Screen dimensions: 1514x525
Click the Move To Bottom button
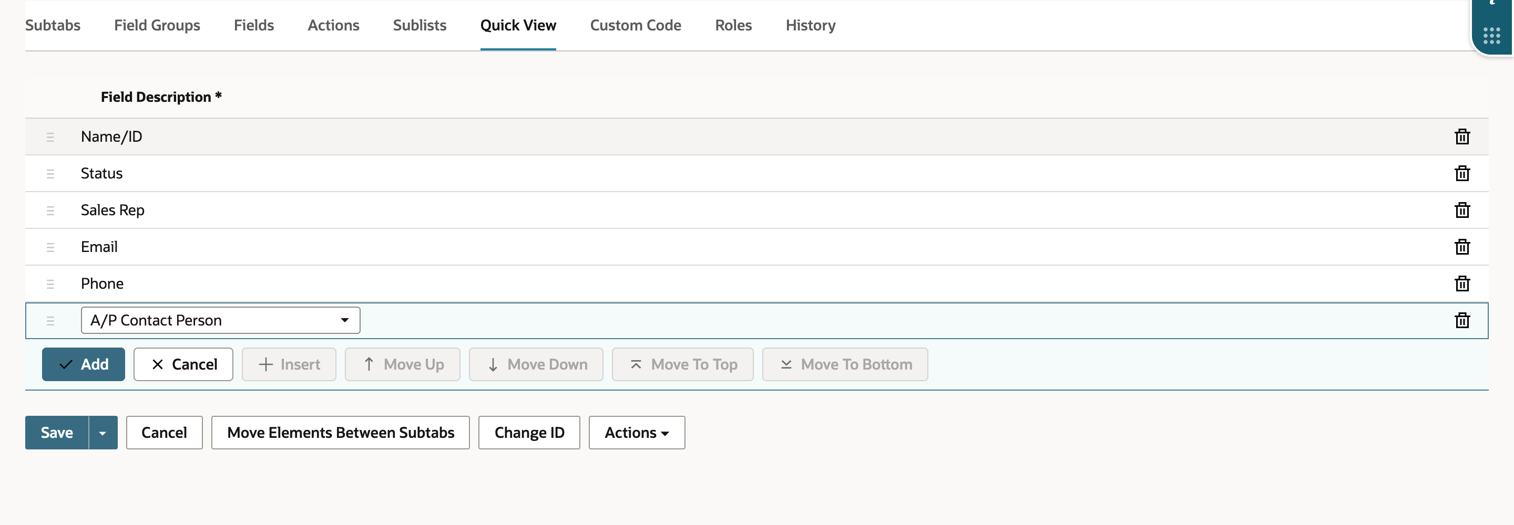coord(845,364)
